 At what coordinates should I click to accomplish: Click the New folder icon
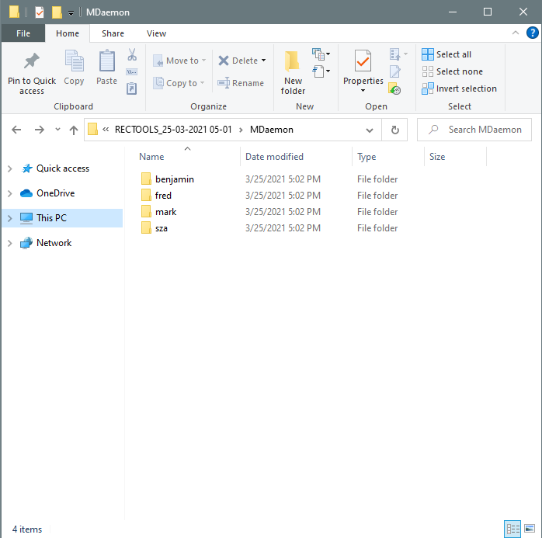[292, 61]
